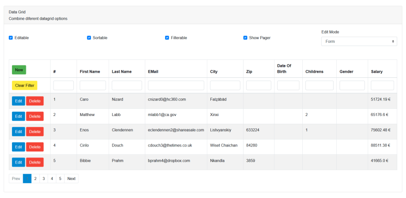Focus the # filter input field

pyautogui.click(x=64, y=85)
